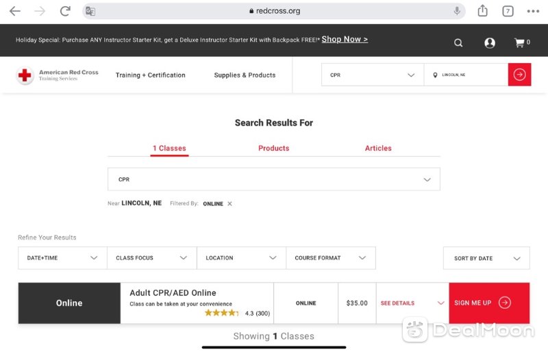
Task: Click Adult CPR/AED Online class title
Action: tap(173, 293)
